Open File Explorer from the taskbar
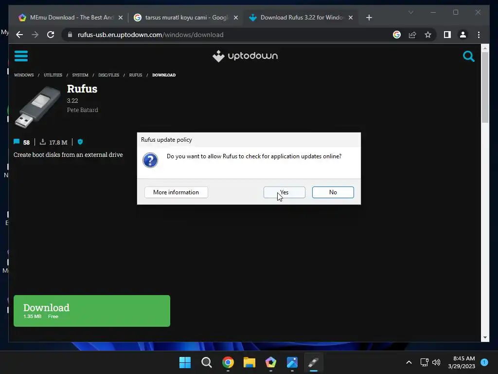 [x=249, y=362]
